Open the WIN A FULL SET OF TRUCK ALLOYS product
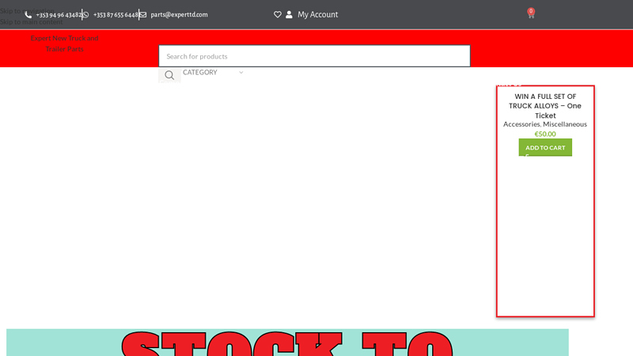 point(545,106)
